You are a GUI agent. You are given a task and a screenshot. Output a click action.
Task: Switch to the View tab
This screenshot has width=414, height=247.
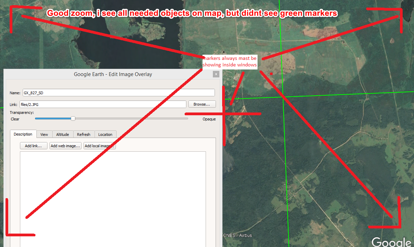click(44, 134)
